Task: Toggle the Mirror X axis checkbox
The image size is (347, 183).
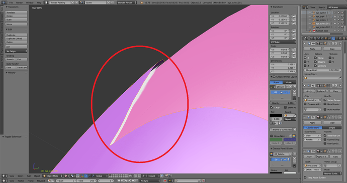Action: point(305,58)
